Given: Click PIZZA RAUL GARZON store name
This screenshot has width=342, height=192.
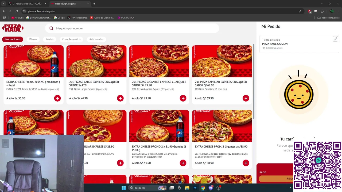Looking at the screenshot, I should pyautogui.click(x=275, y=44).
